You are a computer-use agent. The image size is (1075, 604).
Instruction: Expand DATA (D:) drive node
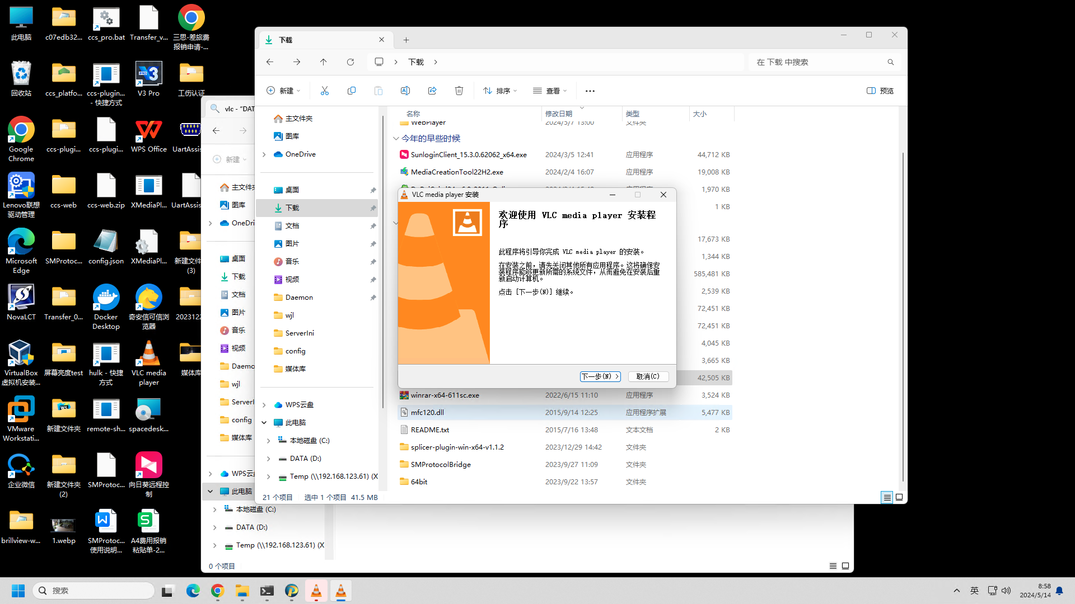(x=269, y=459)
